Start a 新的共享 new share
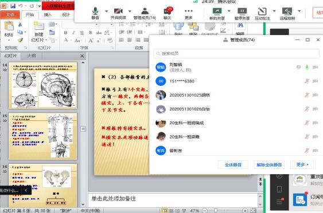This screenshot has width=323, height=213. click(217, 13)
